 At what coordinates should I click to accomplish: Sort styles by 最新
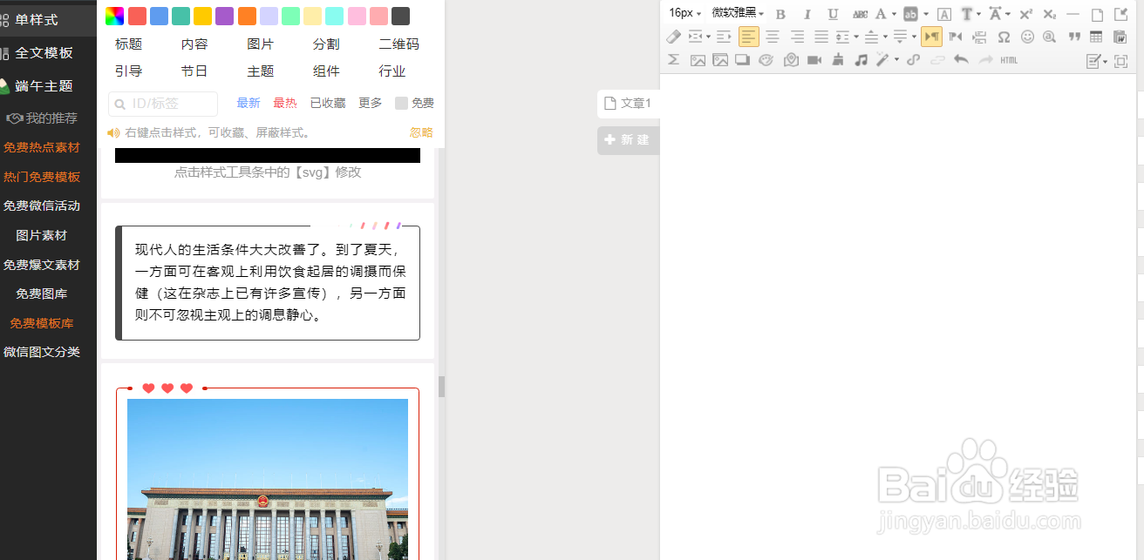(249, 103)
